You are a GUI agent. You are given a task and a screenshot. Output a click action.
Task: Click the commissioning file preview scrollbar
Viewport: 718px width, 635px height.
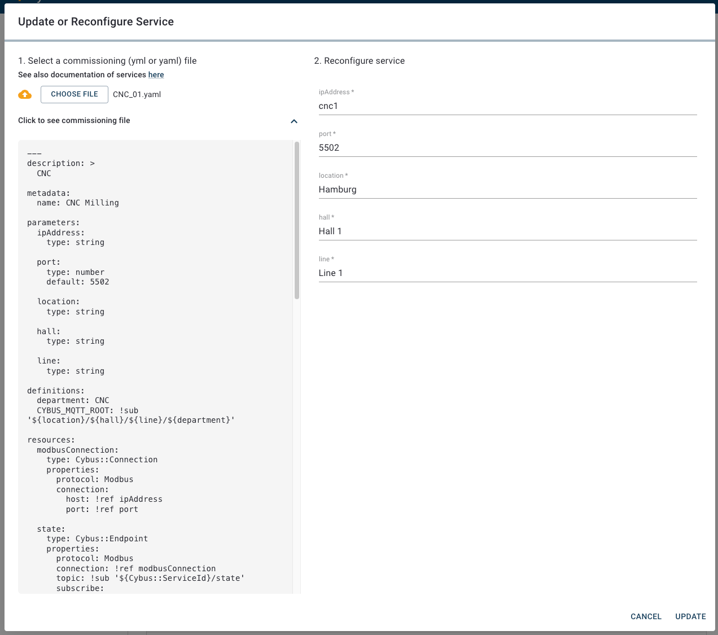click(x=297, y=220)
